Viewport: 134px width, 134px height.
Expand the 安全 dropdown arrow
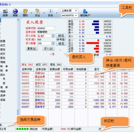click(x=44, y=13)
